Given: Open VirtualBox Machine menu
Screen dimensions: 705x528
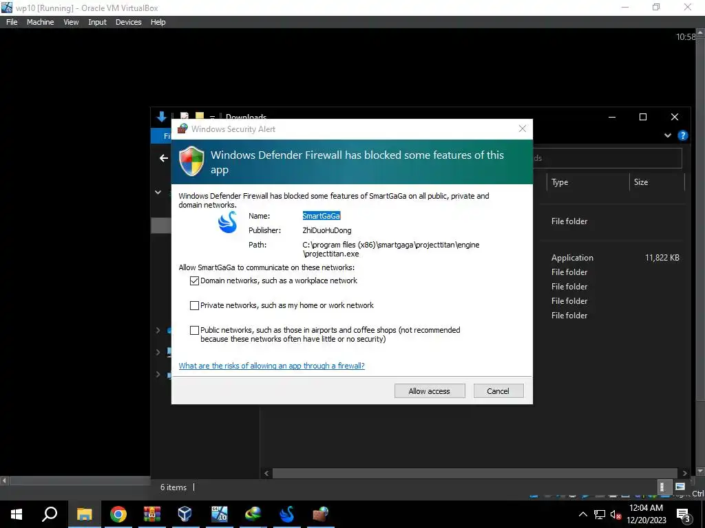Looking at the screenshot, I should coord(40,22).
